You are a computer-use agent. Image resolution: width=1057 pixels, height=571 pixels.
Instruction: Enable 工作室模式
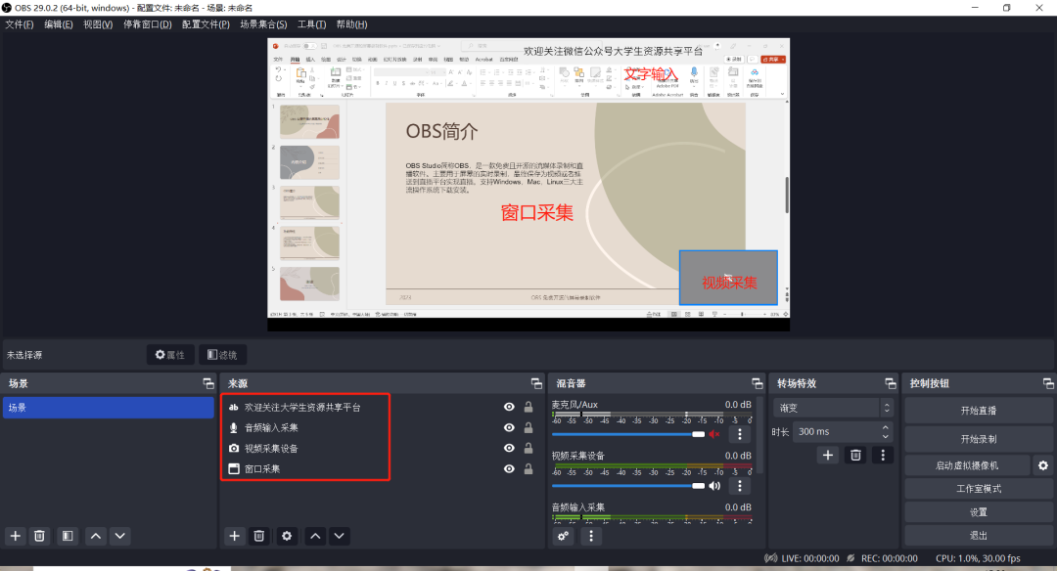point(978,489)
